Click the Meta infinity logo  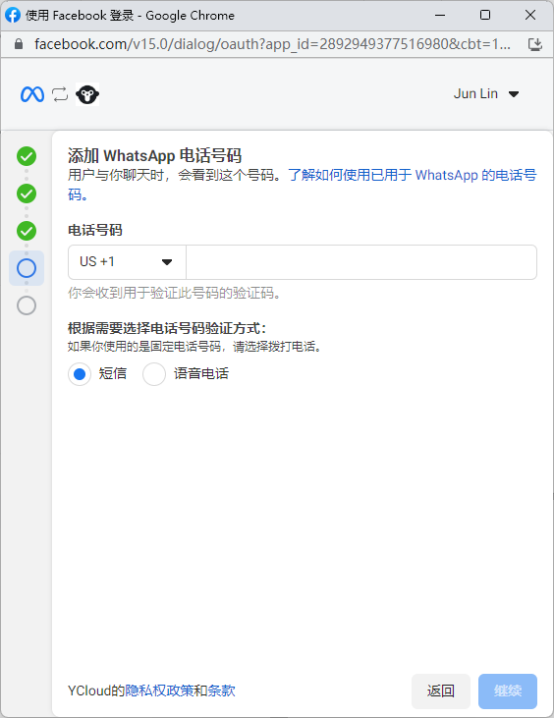pyautogui.click(x=32, y=94)
